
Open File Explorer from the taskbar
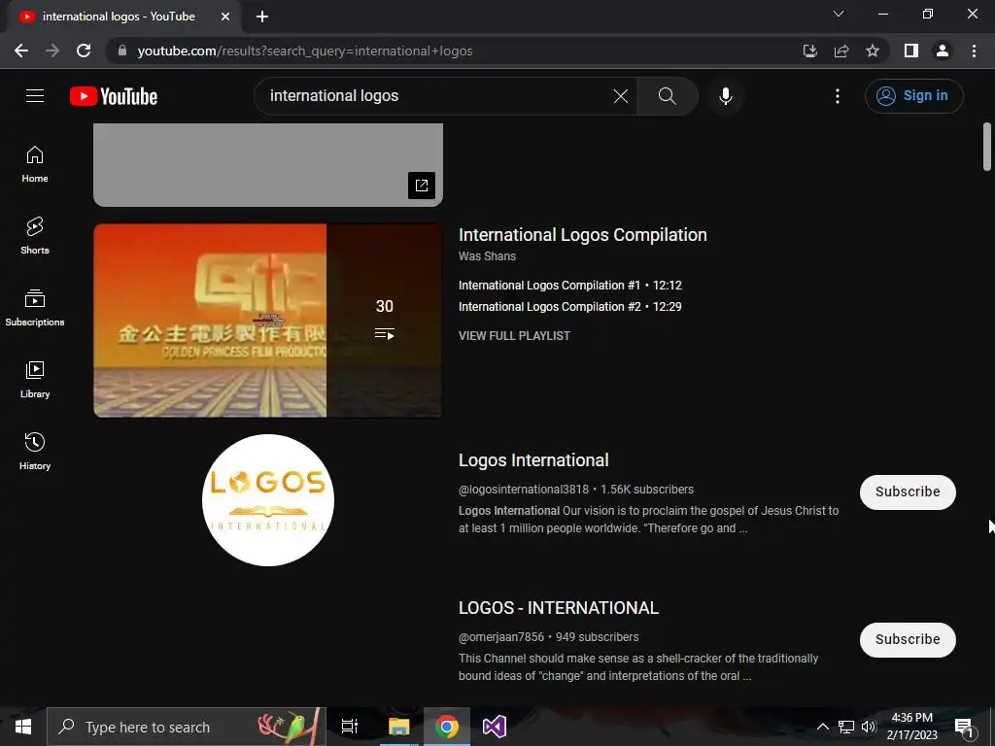pyautogui.click(x=399, y=727)
